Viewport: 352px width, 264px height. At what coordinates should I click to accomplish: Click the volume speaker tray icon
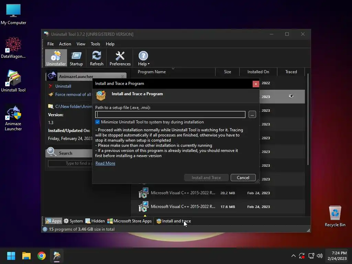(x=320, y=256)
